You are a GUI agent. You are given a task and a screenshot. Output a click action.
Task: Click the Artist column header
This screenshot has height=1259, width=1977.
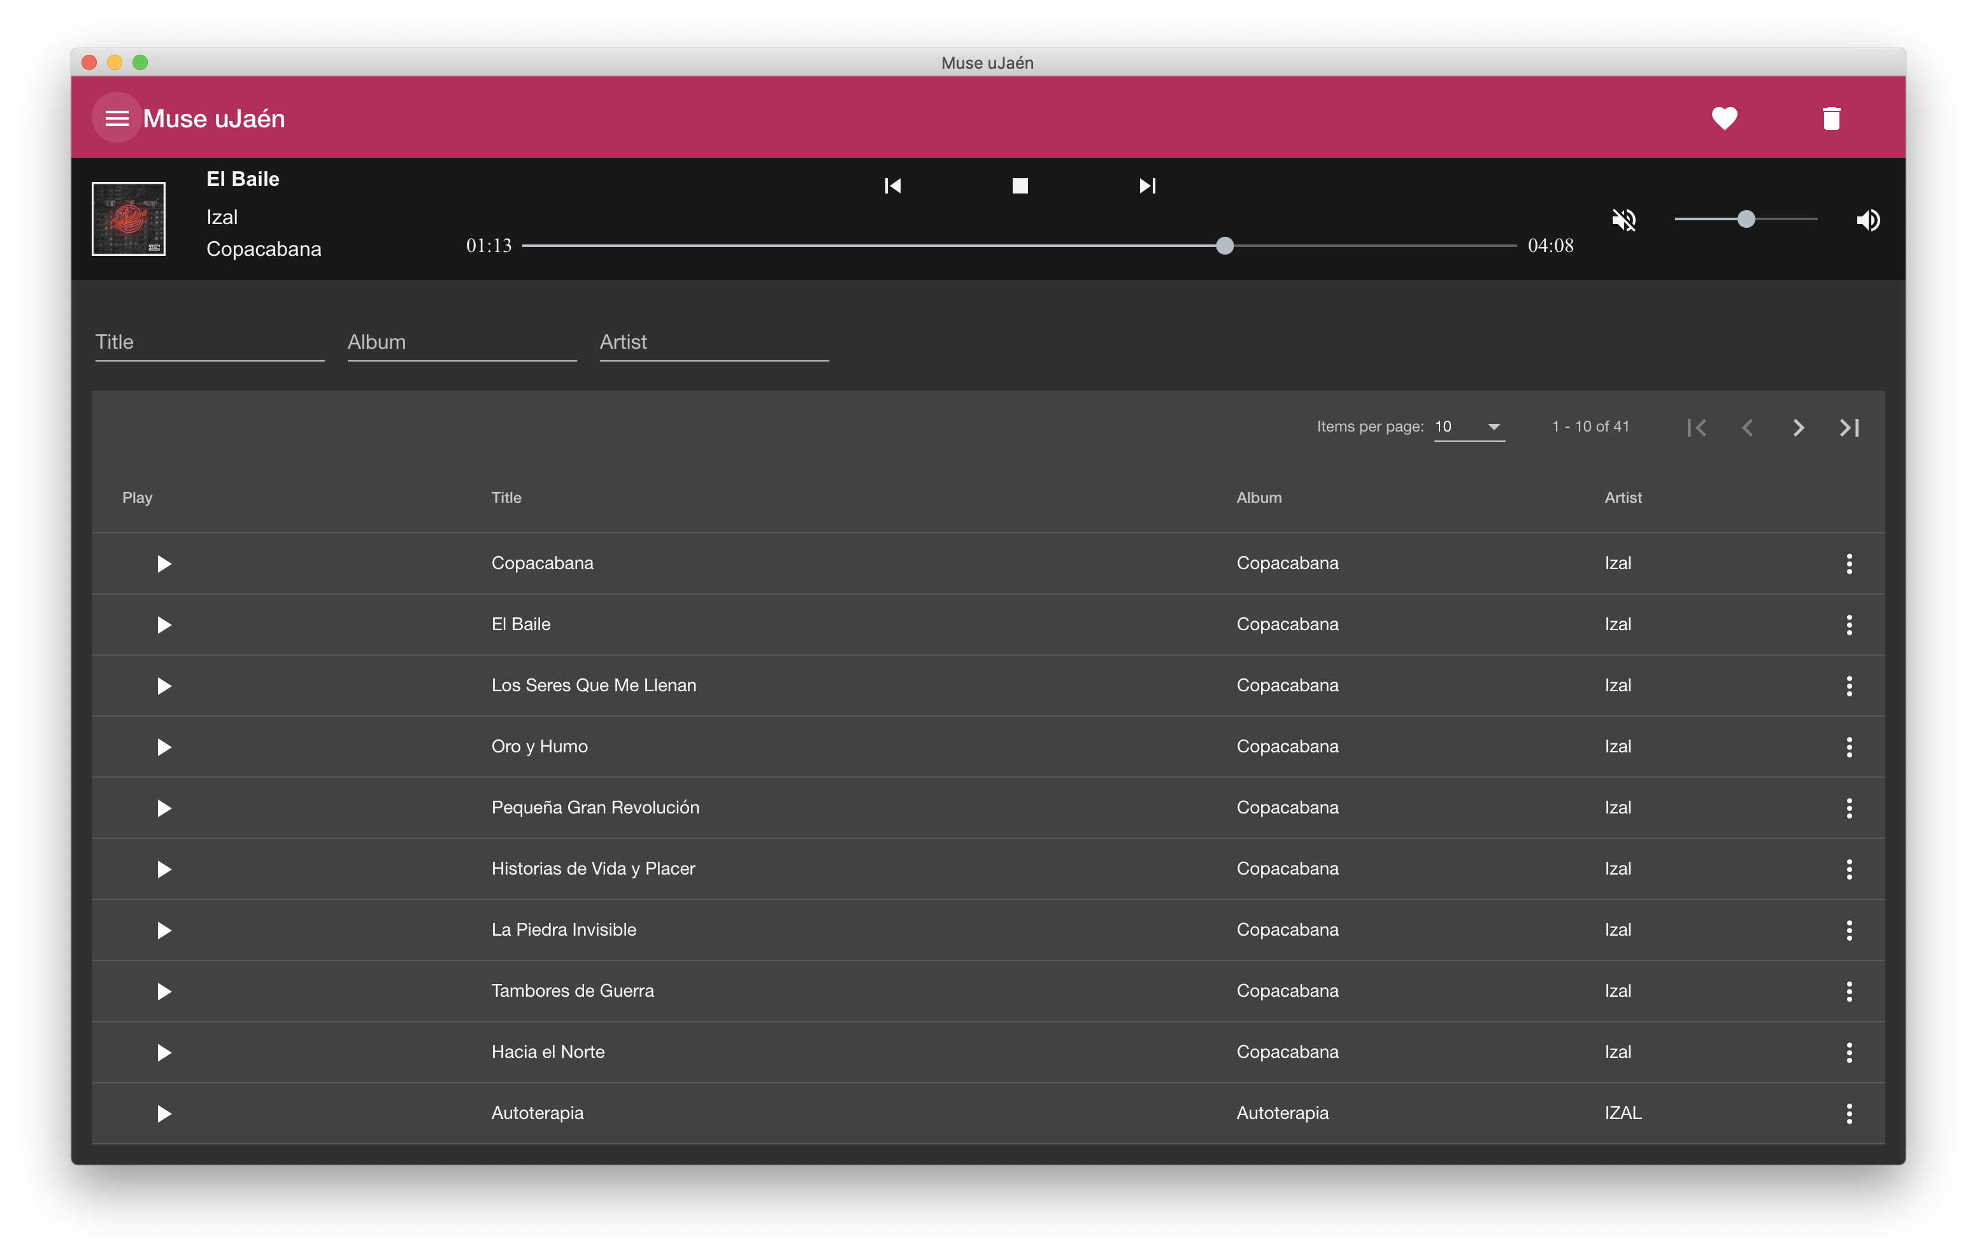[1622, 497]
